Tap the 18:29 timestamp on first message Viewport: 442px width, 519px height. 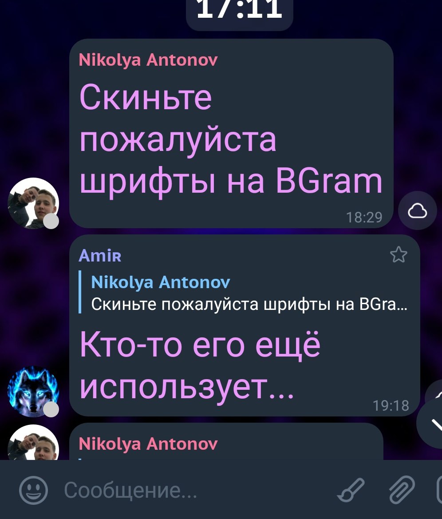[364, 218]
